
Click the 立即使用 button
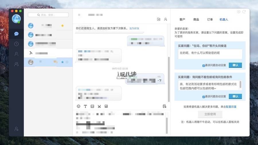(210, 114)
